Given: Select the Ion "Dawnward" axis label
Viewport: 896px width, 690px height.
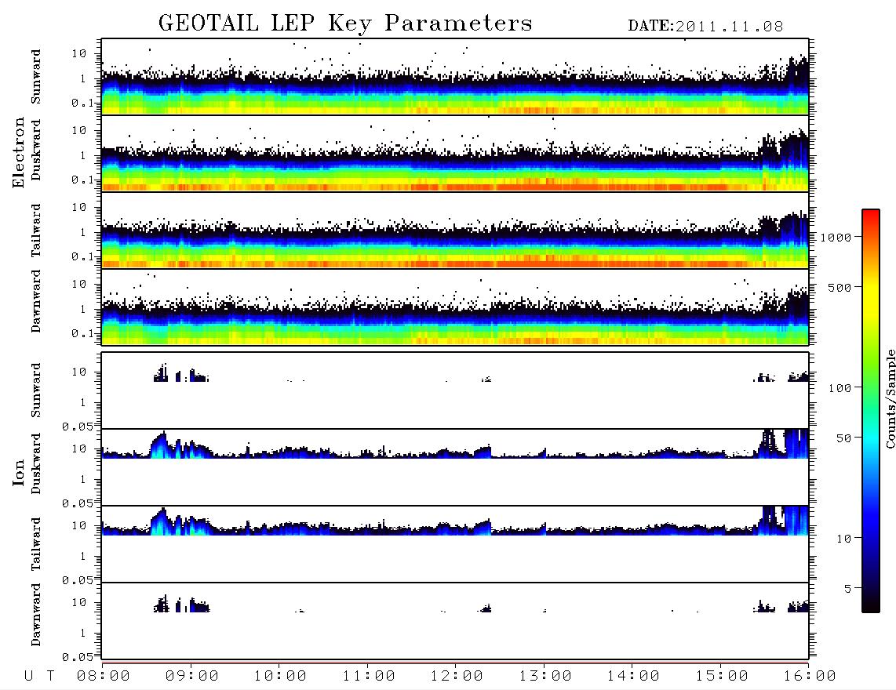Looking at the screenshot, I should tap(36, 615).
